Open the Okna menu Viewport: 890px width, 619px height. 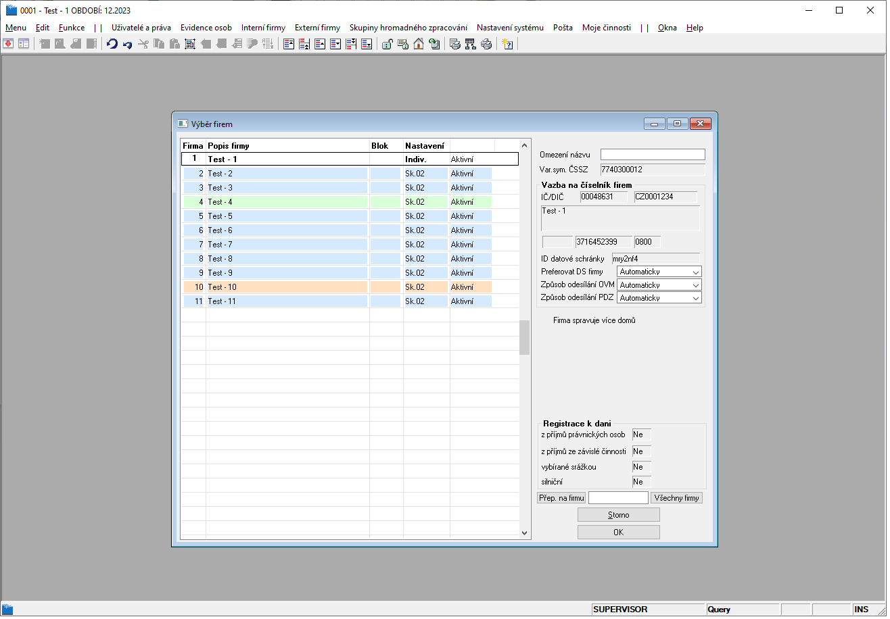(x=667, y=28)
